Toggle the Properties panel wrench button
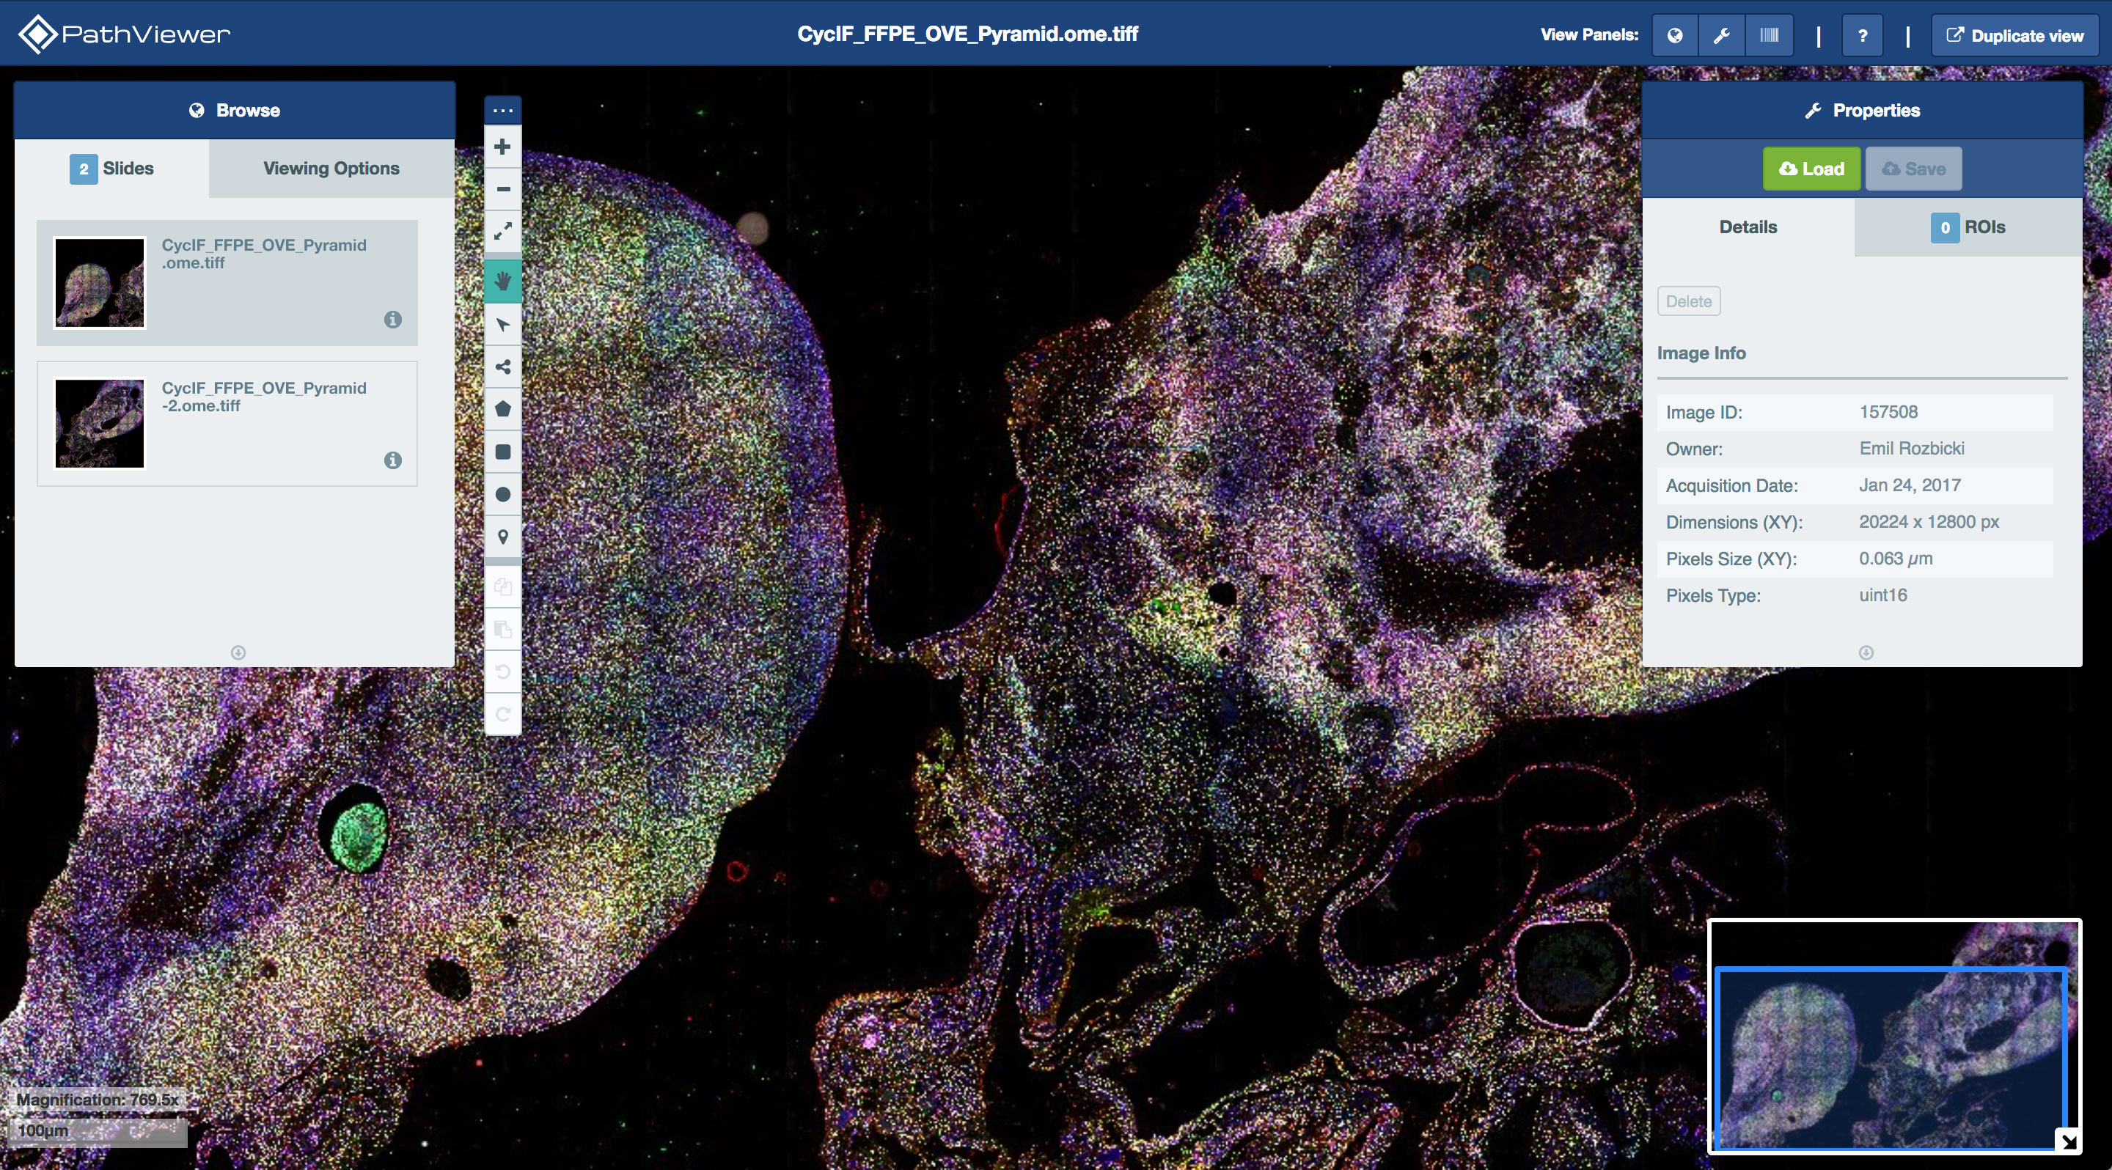2112x1170 pixels. coord(1721,35)
